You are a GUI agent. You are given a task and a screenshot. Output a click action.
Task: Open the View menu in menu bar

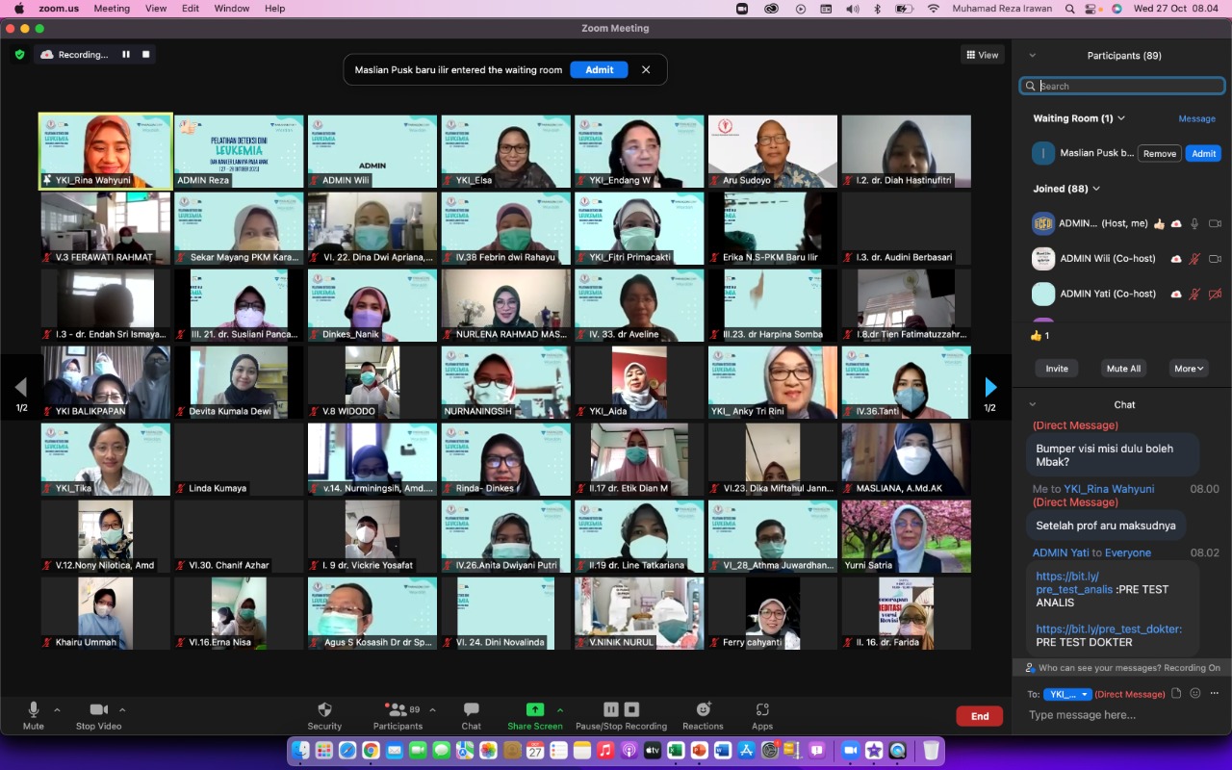pyautogui.click(x=156, y=9)
